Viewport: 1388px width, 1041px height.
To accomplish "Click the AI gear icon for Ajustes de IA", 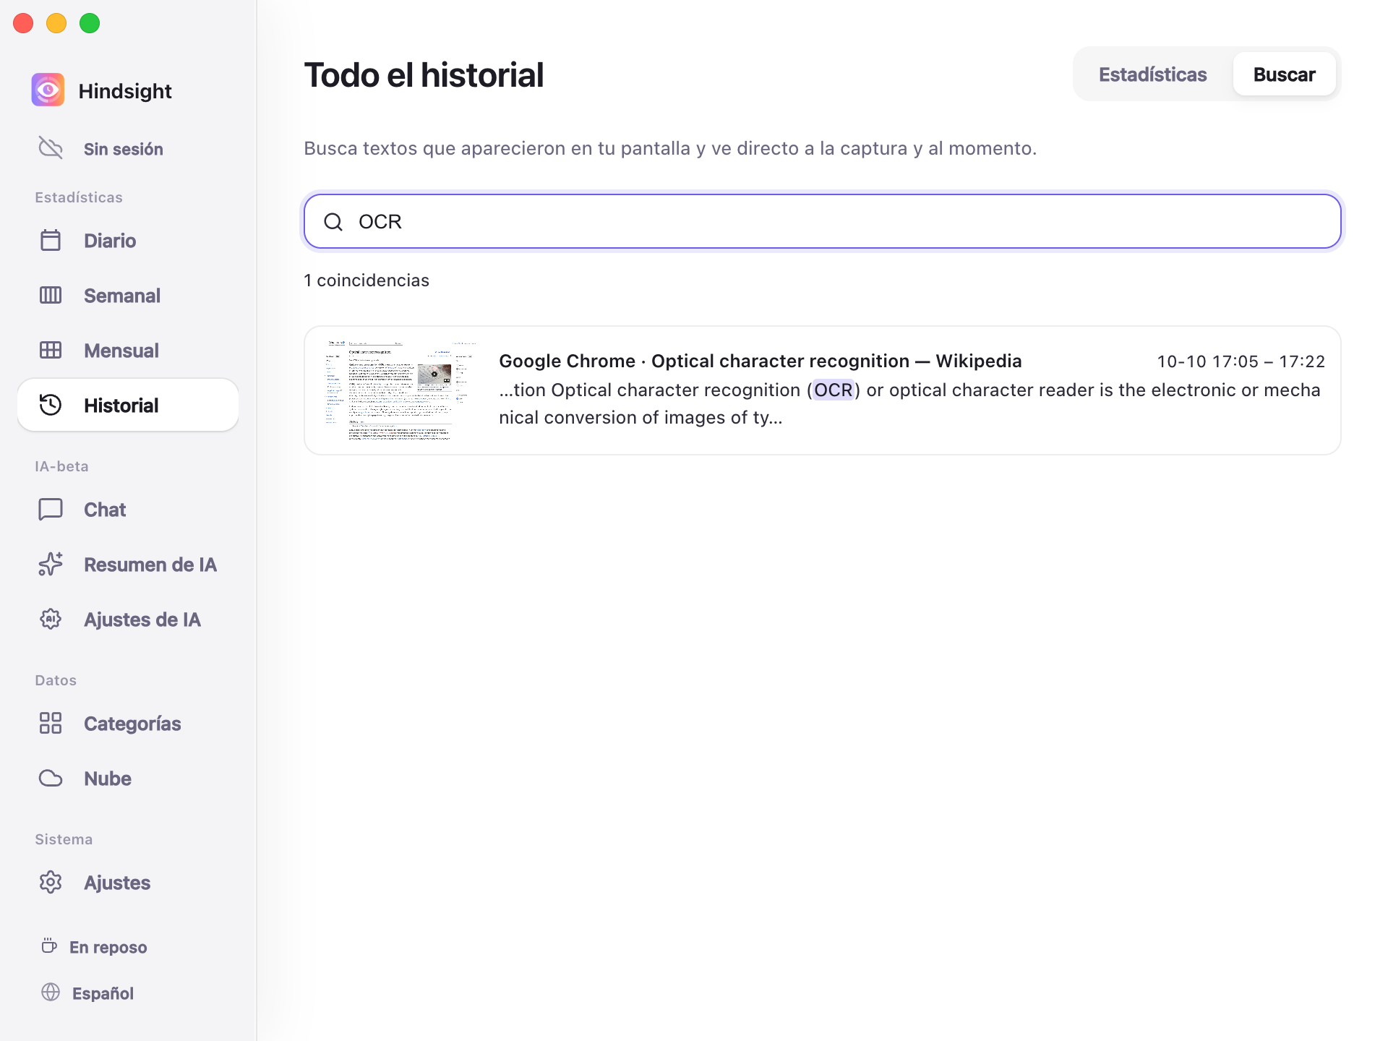I will [51, 619].
